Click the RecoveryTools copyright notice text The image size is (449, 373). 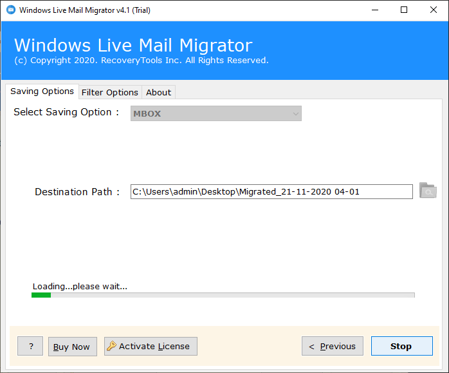pyautogui.click(x=142, y=61)
